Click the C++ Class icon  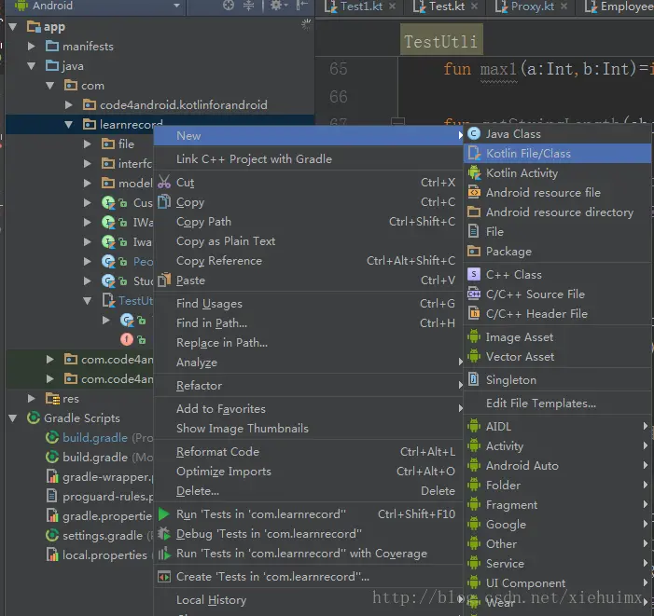tap(474, 275)
